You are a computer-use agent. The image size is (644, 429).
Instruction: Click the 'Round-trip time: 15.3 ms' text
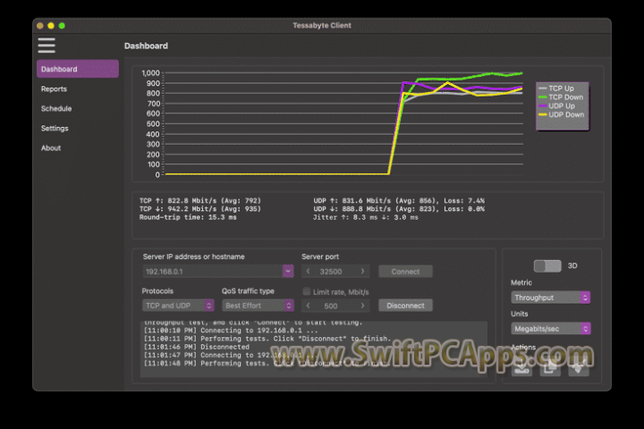pyautogui.click(x=188, y=217)
